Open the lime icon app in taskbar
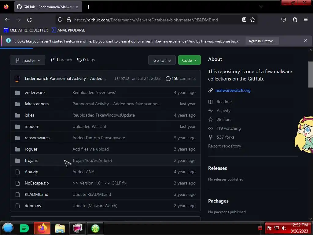 (95, 228)
